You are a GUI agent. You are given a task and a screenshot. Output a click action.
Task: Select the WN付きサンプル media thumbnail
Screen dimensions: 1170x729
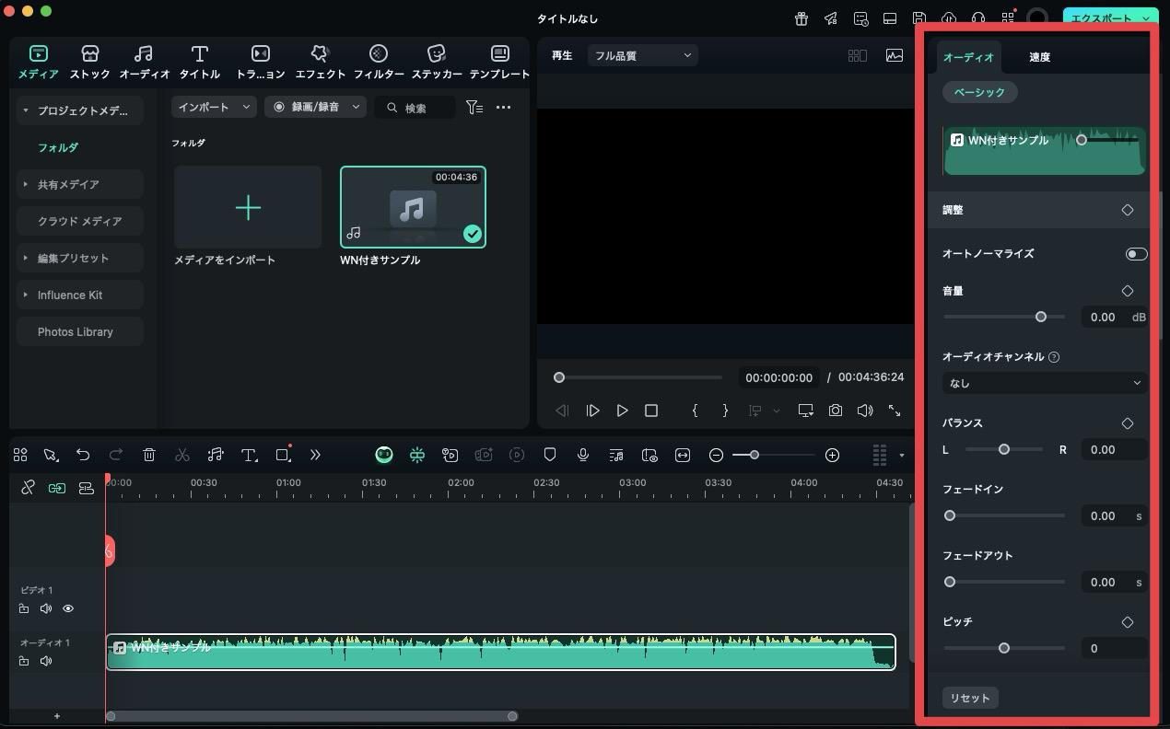click(413, 207)
